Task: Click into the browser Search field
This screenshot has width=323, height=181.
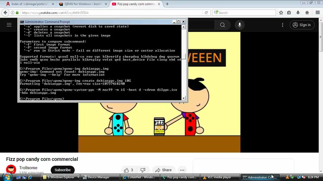Action: tap(244, 13)
